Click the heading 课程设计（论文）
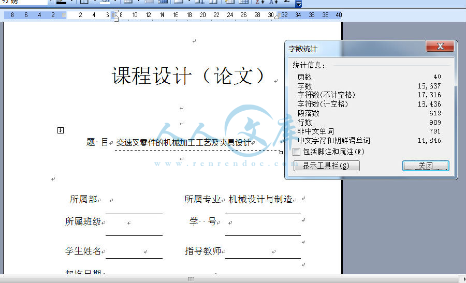466x283 pixels. tap(188, 76)
